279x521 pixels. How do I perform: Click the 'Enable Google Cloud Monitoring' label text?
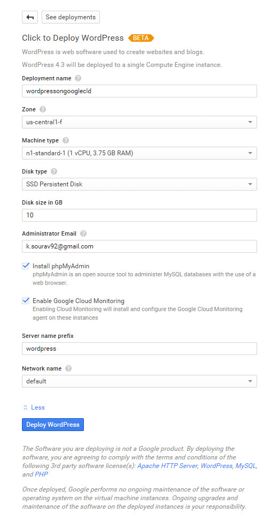[x=78, y=301]
